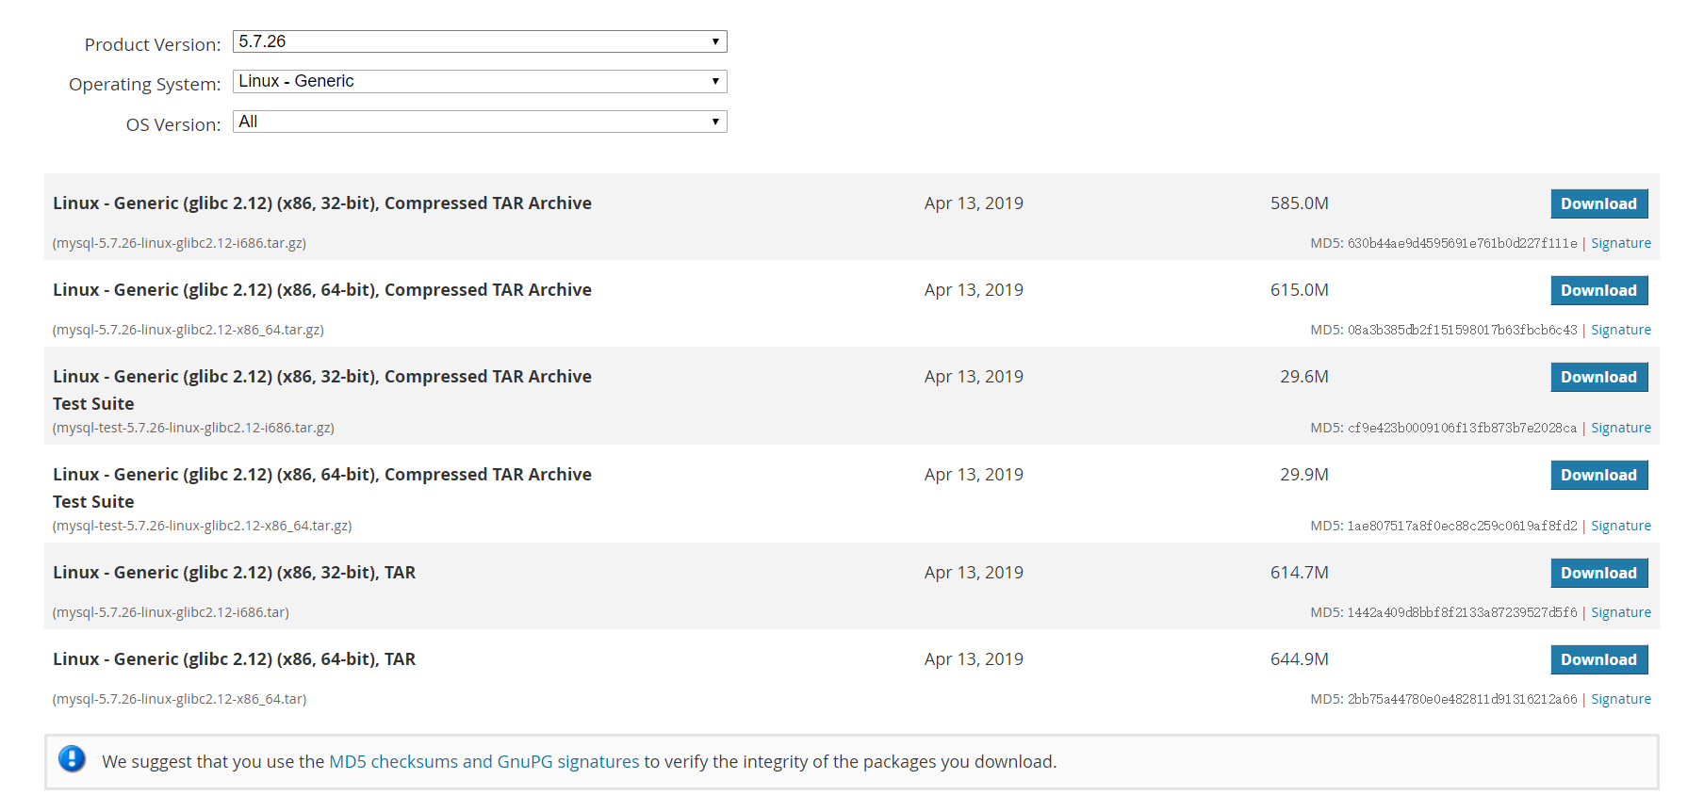
Task: Open the OS Version dropdown showing All
Action: [480, 122]
